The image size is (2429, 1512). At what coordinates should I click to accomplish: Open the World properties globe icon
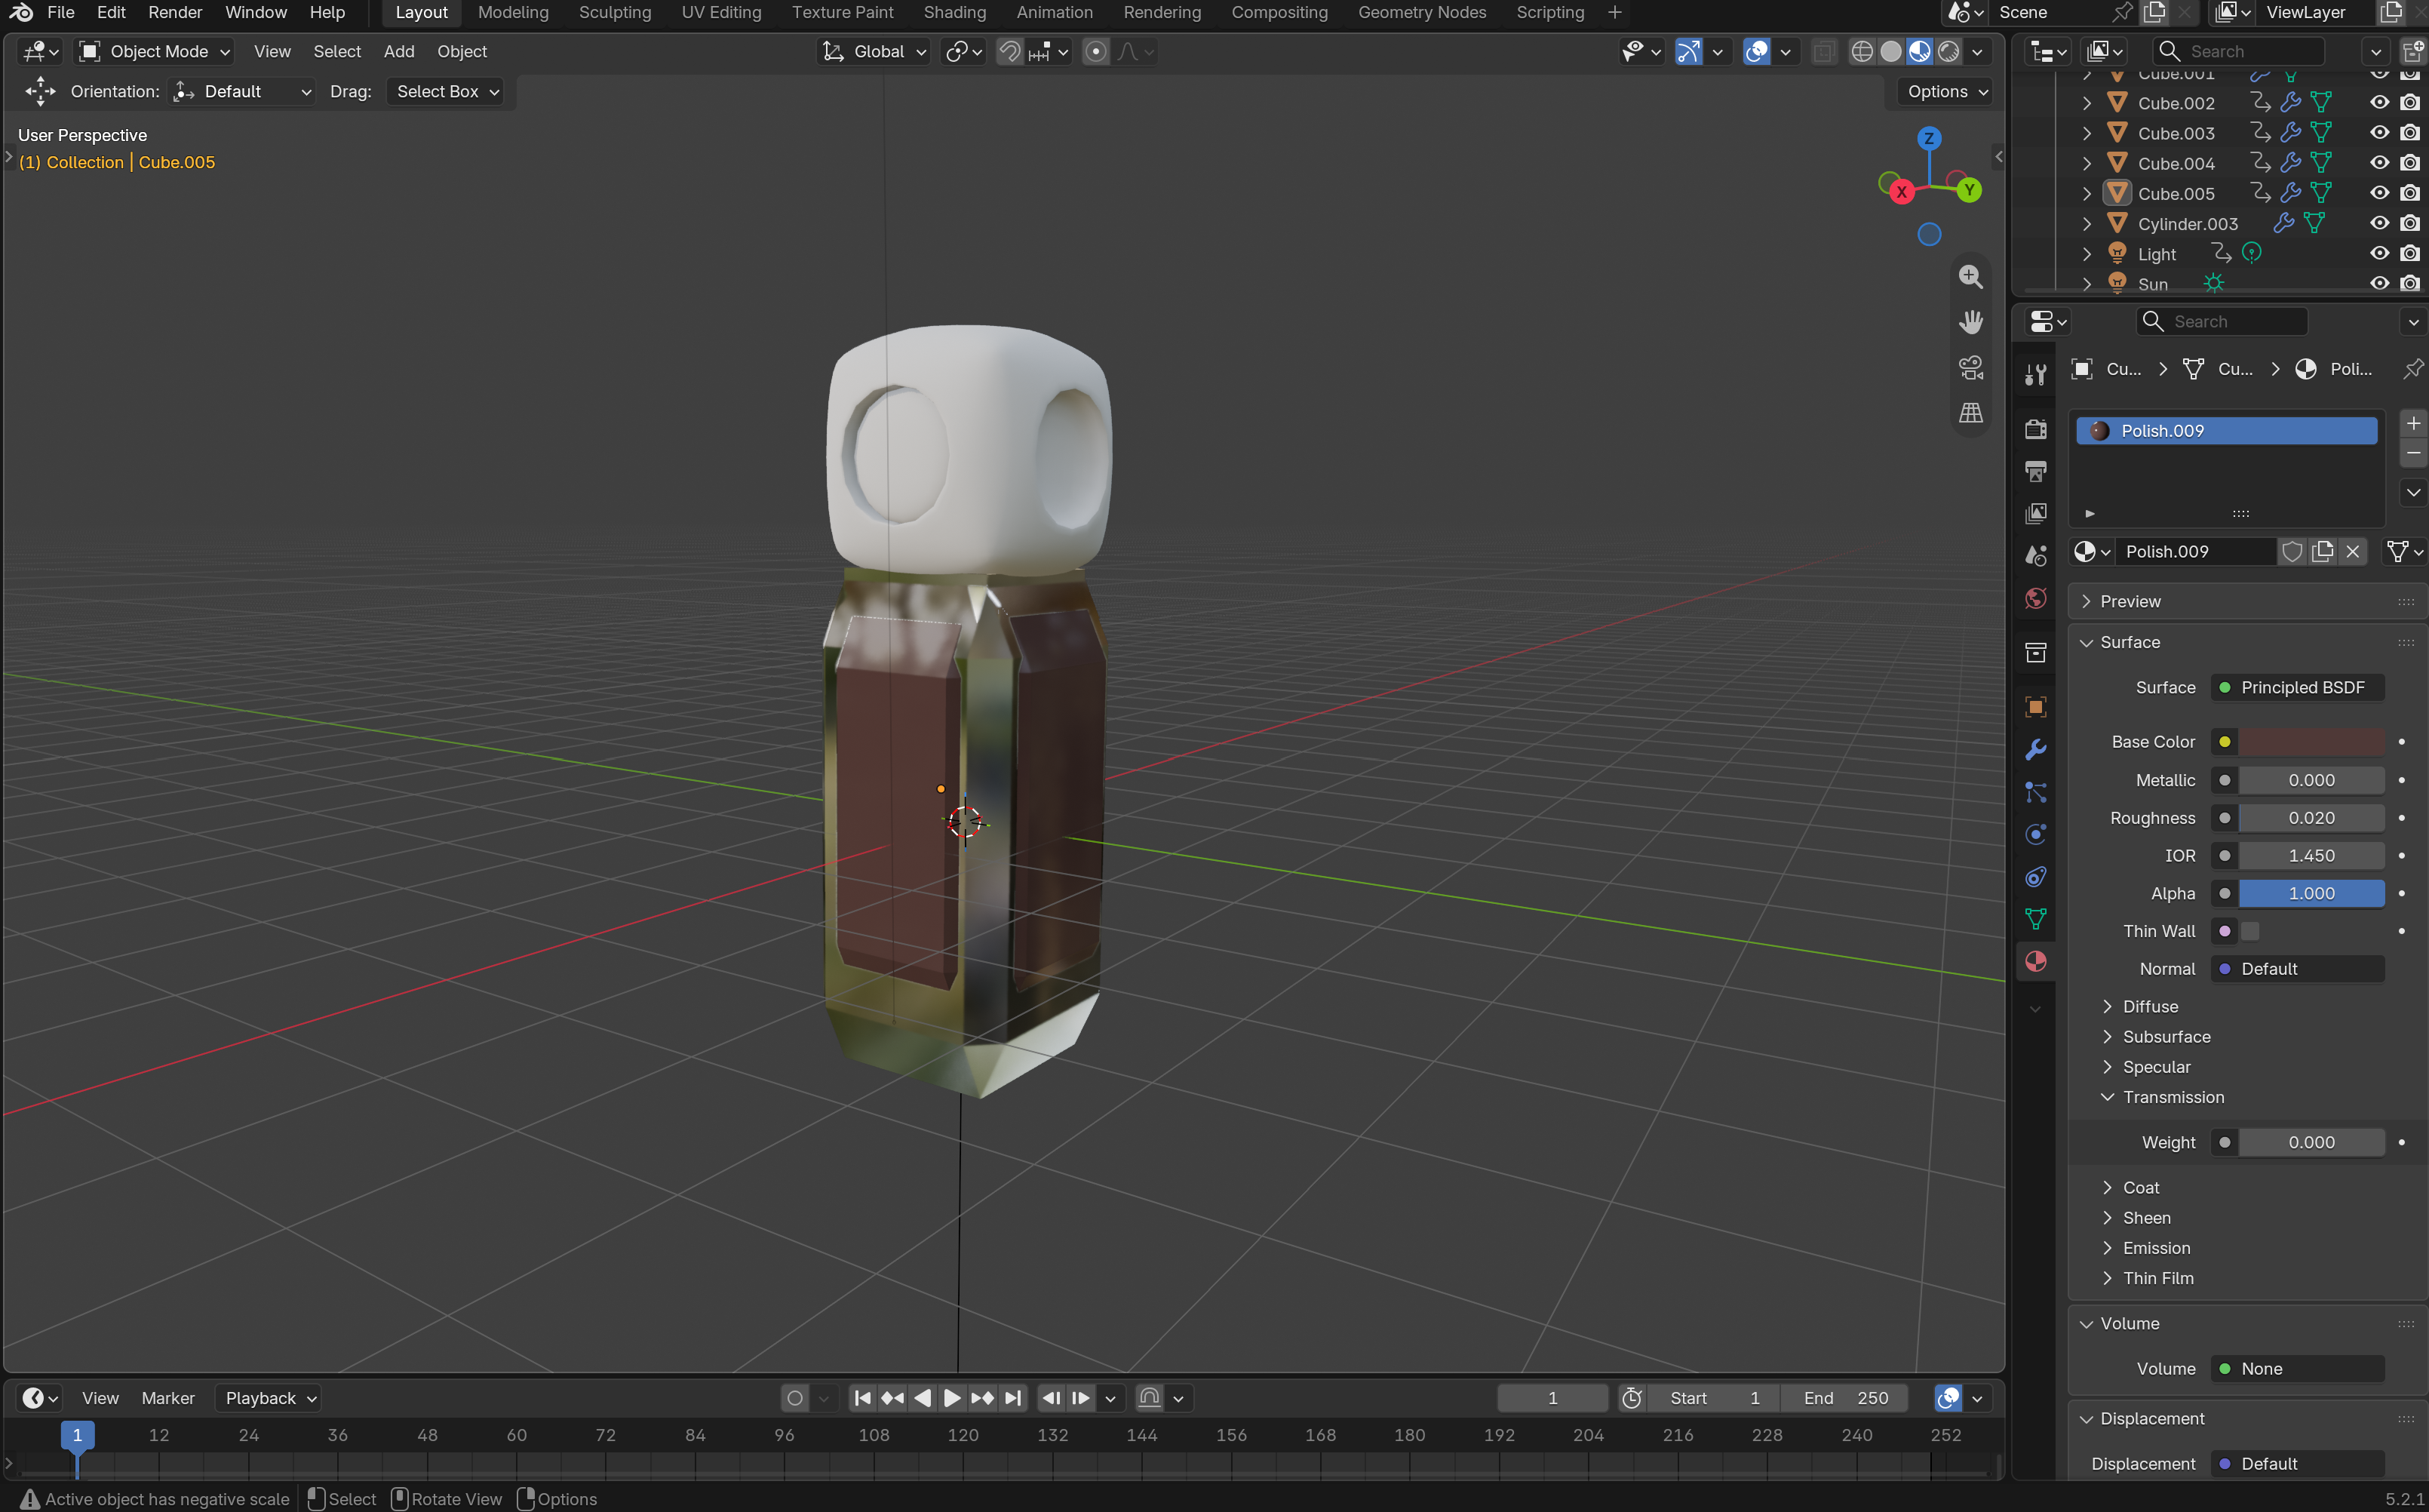click(x=2035, y=598)
